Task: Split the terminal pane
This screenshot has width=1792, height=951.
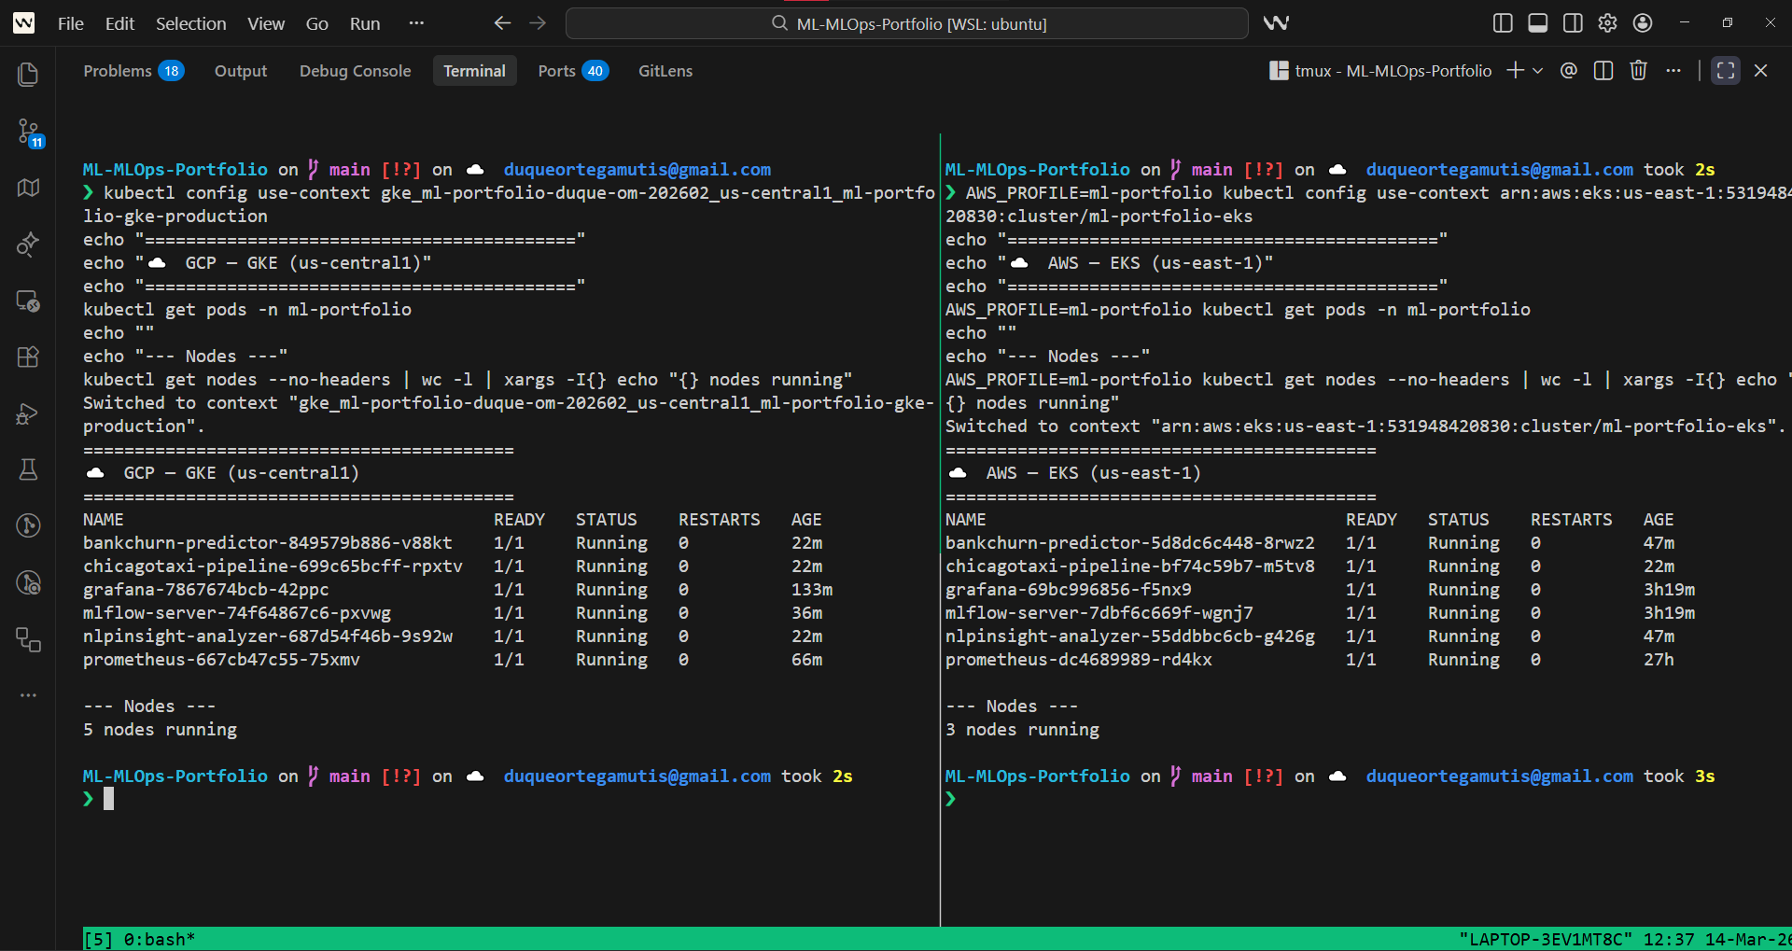Action: 1603,71
